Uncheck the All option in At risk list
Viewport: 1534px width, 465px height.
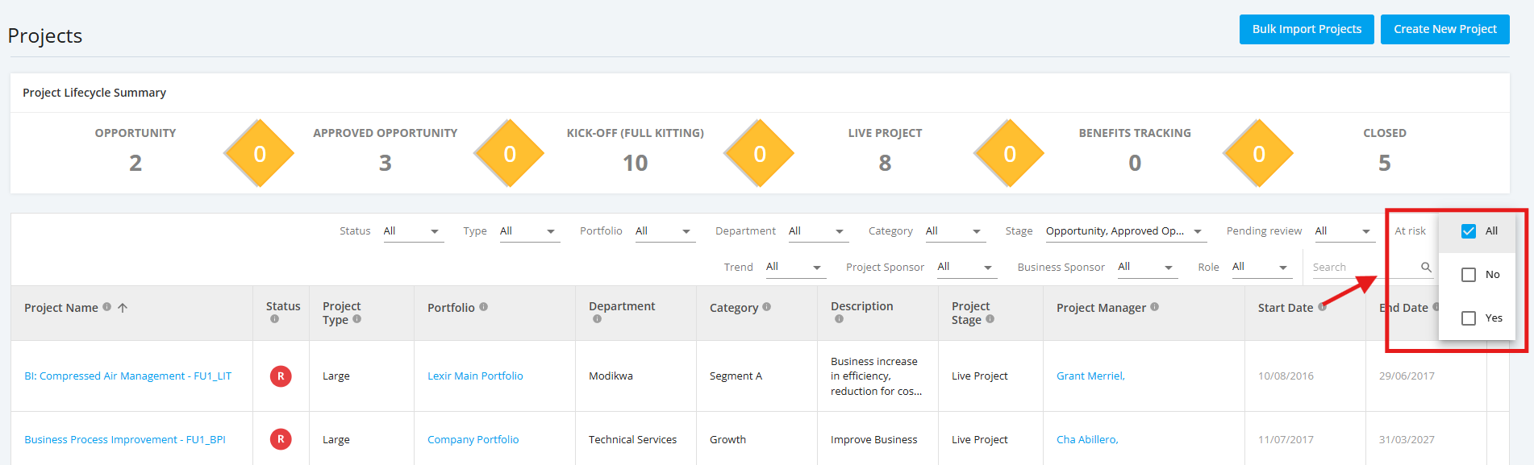1469,231
